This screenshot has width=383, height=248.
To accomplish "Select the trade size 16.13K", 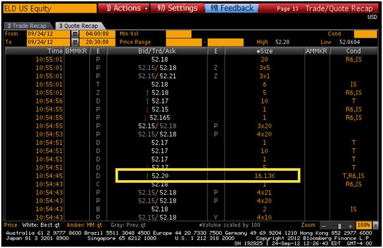I will (265, 175).
